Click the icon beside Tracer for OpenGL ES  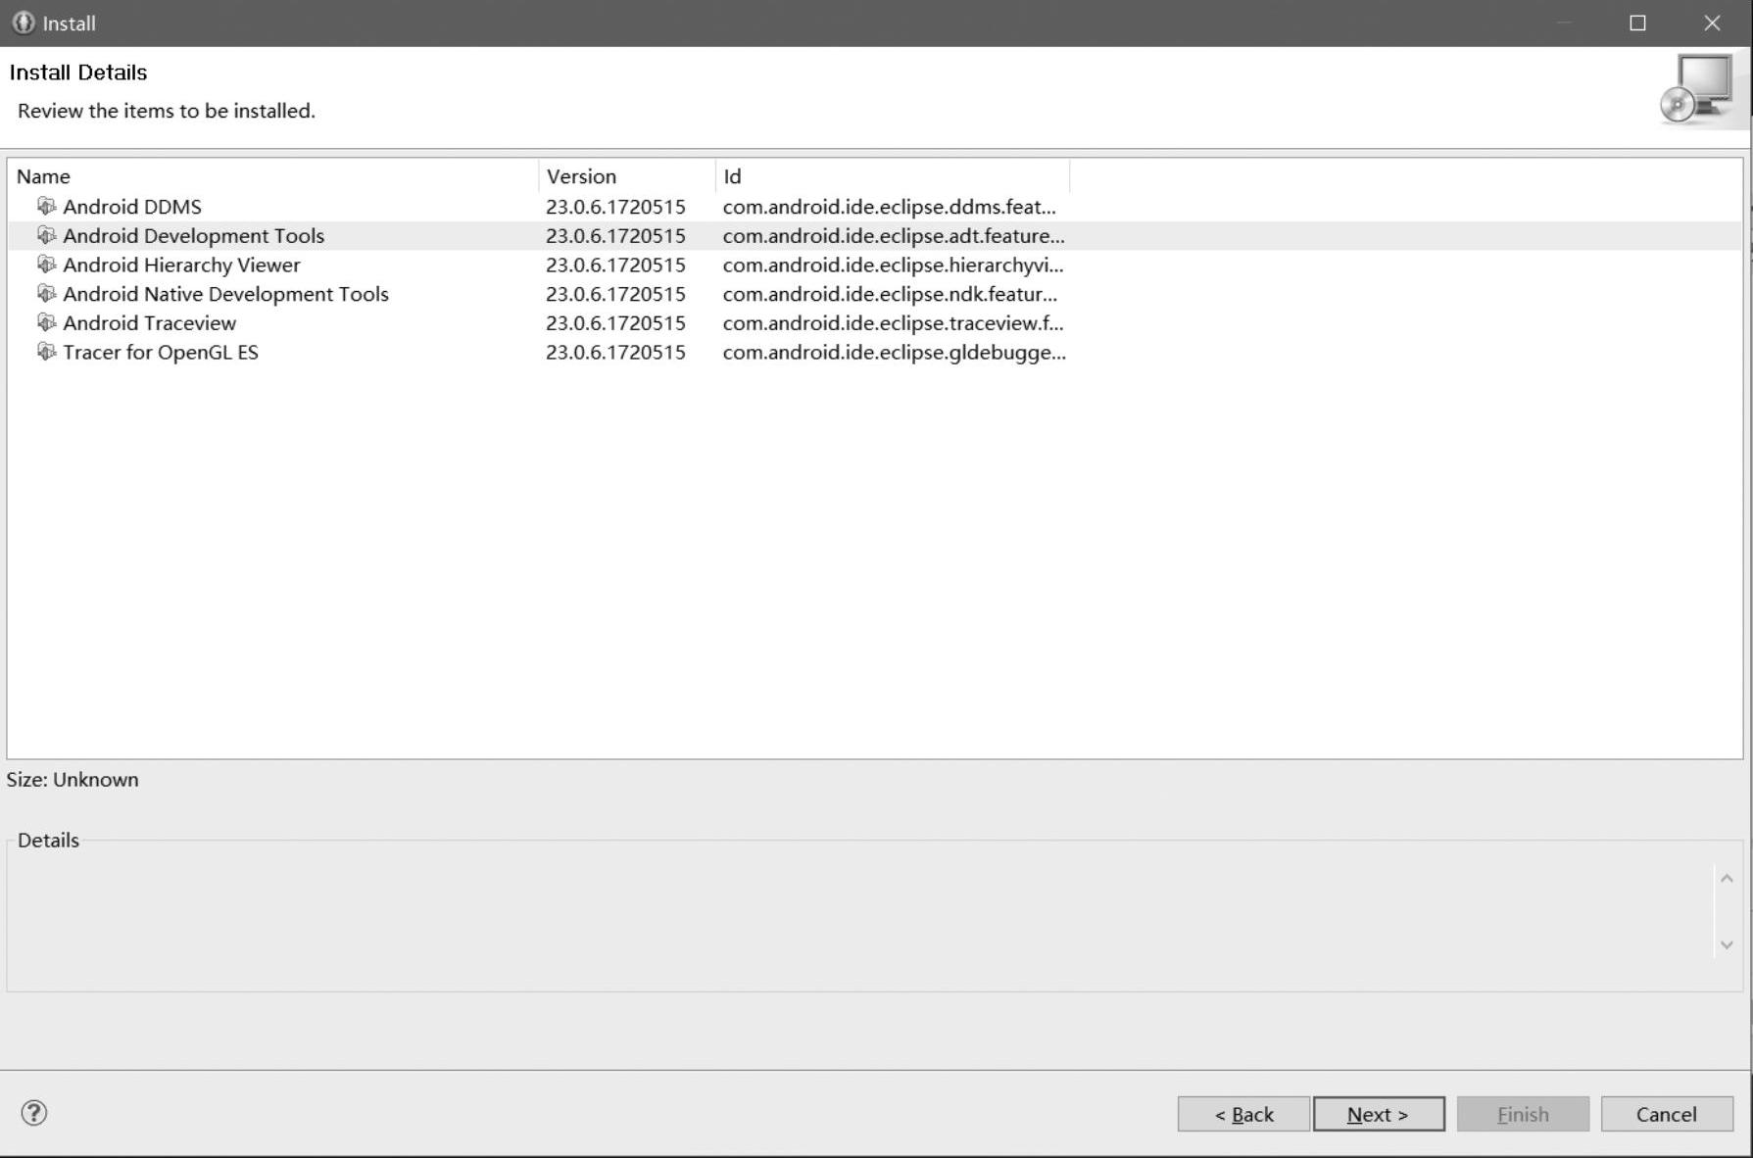[x=46, y=352]
